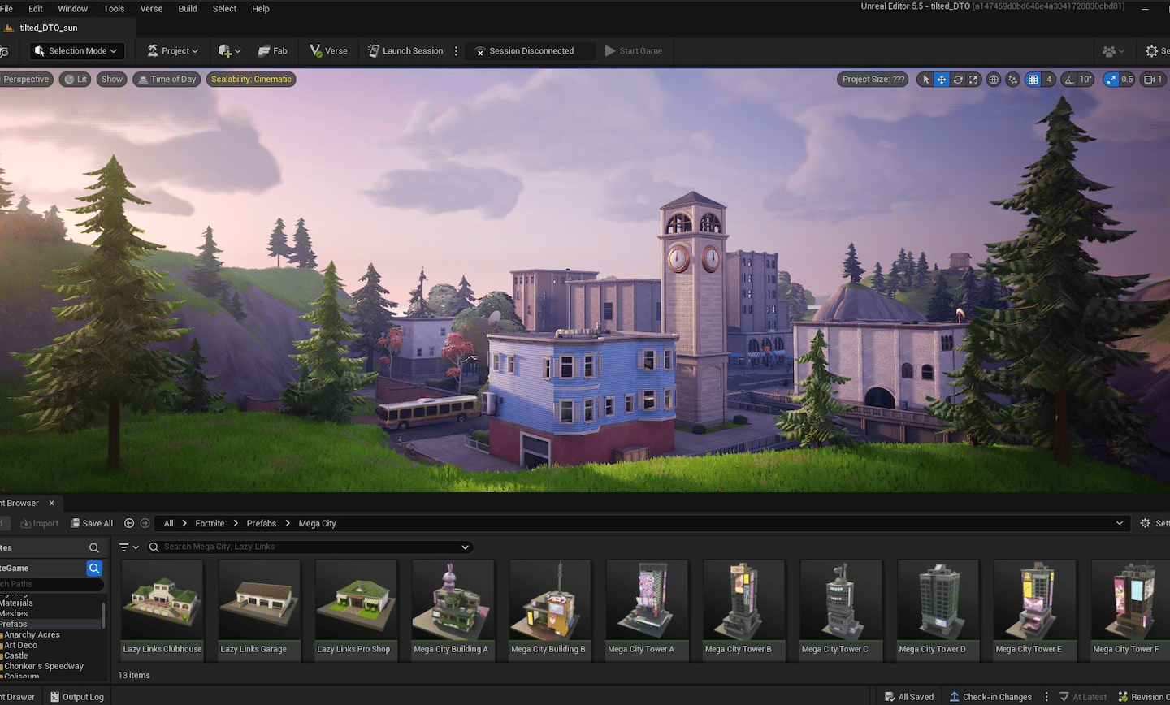Click the Mega City breadcrumb
Viewport: 1170px width, 705px height.
click(x=317, y=524)
